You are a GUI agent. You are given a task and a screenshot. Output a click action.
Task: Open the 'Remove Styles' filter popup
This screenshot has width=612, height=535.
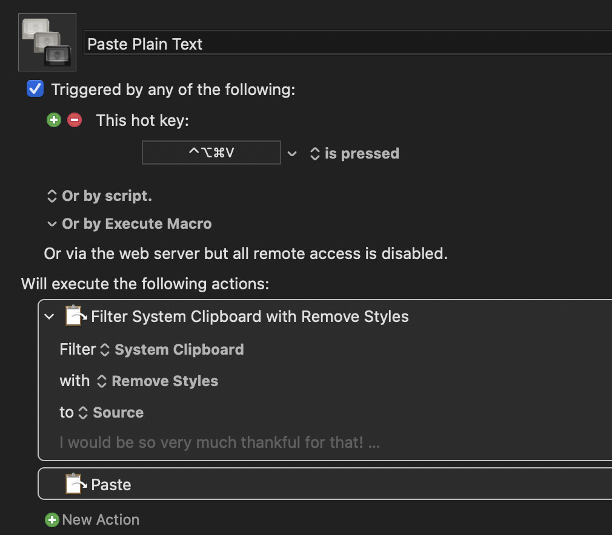[x=158, y=381]
